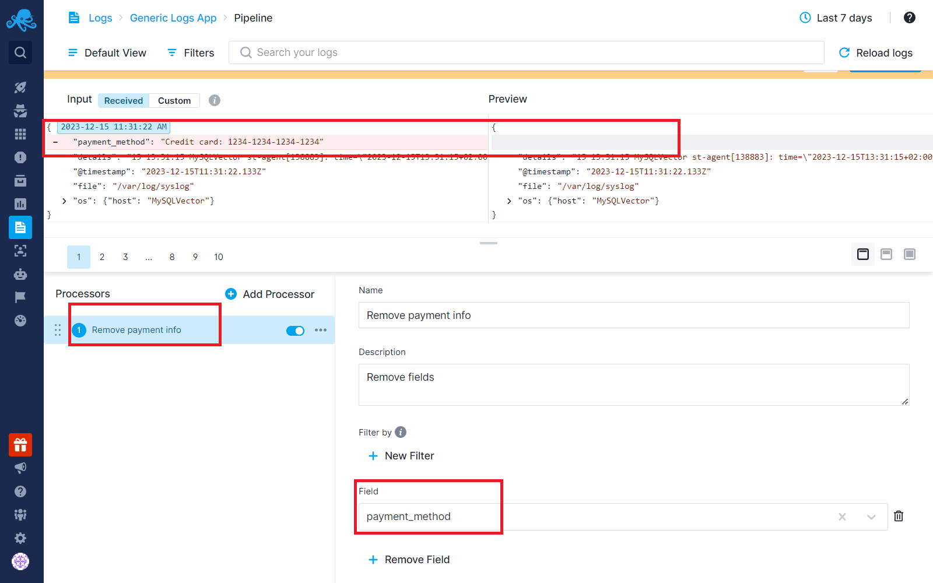The width and height of the screenshot is (933, 583).
Task: Go to page 8 of log samples
Action: coord(172,257)
